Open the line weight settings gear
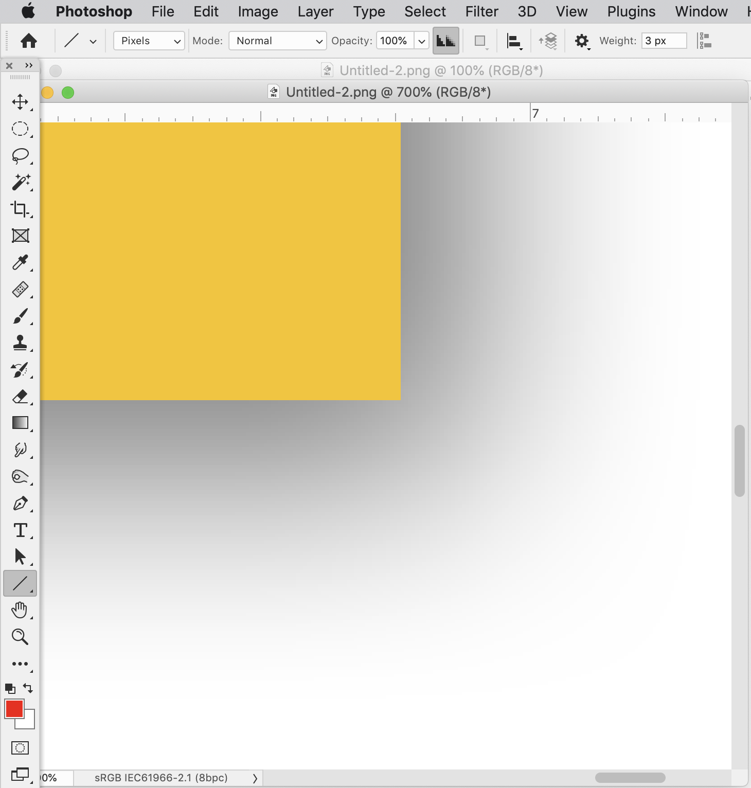Screen dimensions: 751x788 582,41
